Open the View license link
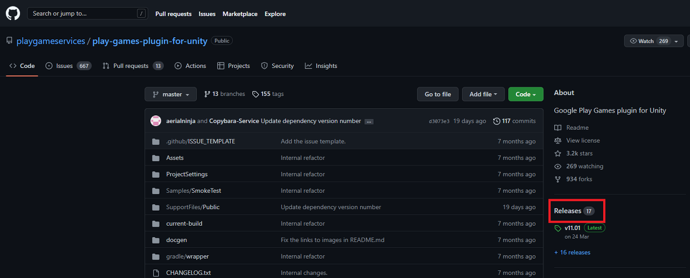Image resolution: width=690 pixels, height=278 pixels. tap(583, 141)
